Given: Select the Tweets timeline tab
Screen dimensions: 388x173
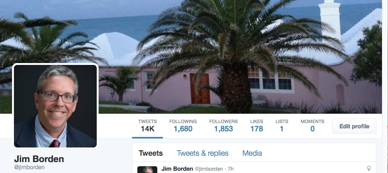Looking at the screenshot, I should (x=151, y=153).
